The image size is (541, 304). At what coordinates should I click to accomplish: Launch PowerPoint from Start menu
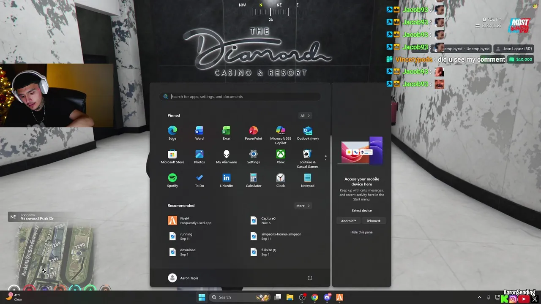254,133
